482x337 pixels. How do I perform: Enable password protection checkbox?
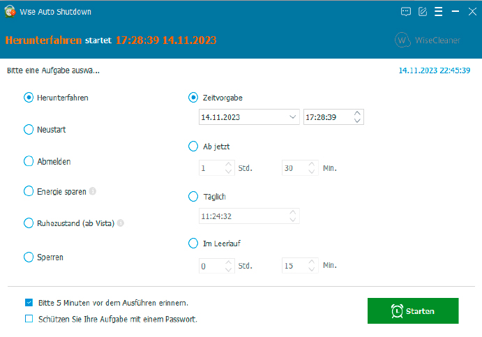click(29, 319)
